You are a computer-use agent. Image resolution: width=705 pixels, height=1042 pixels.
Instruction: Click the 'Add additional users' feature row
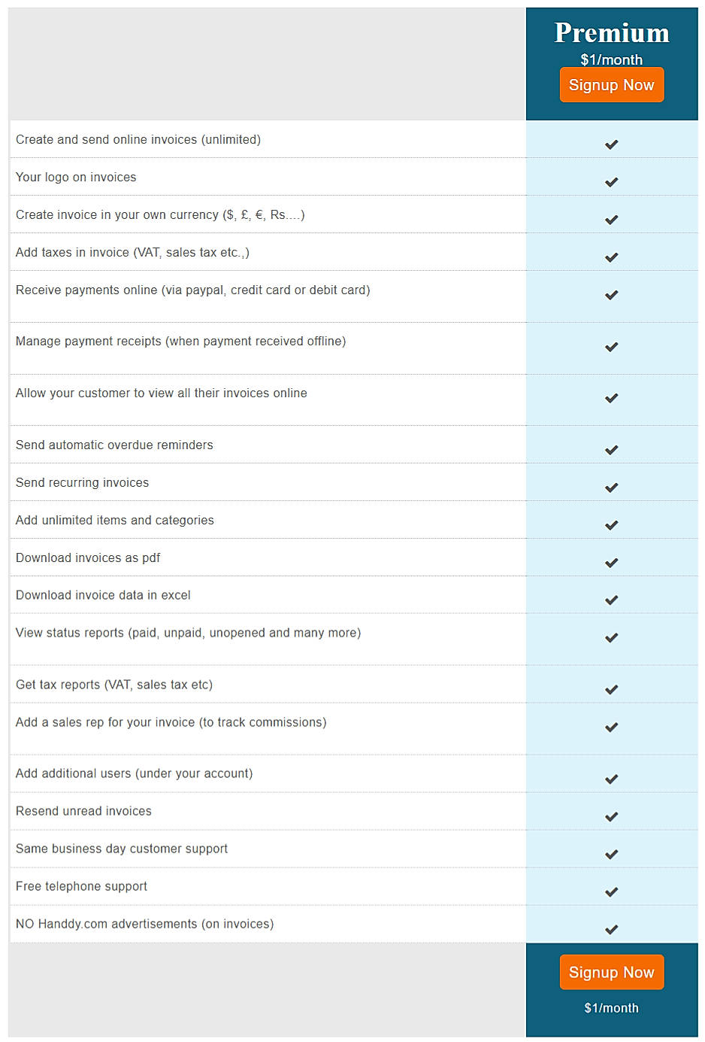click(x=134, y=773)
